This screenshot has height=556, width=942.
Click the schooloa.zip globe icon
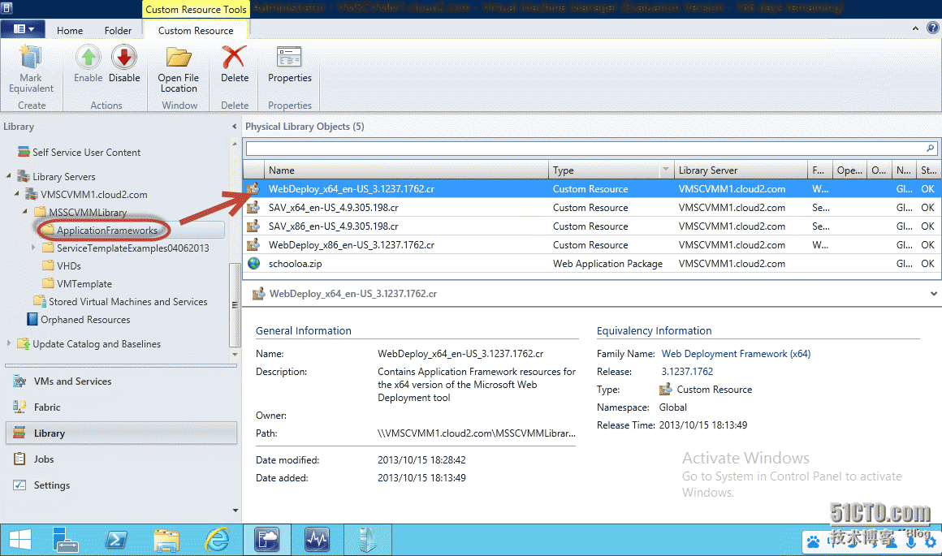pyautogui.click(x=254, y=263)
